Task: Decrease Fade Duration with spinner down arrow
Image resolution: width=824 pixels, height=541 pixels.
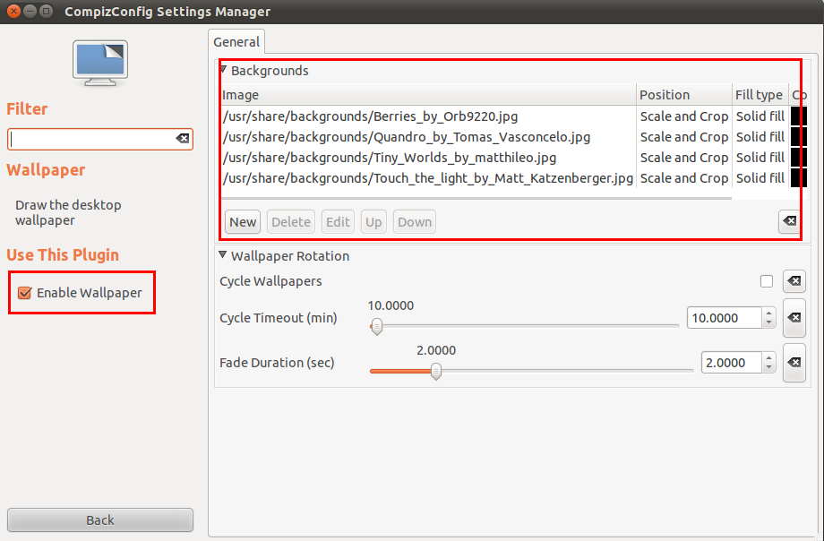Action: point(768,367)
